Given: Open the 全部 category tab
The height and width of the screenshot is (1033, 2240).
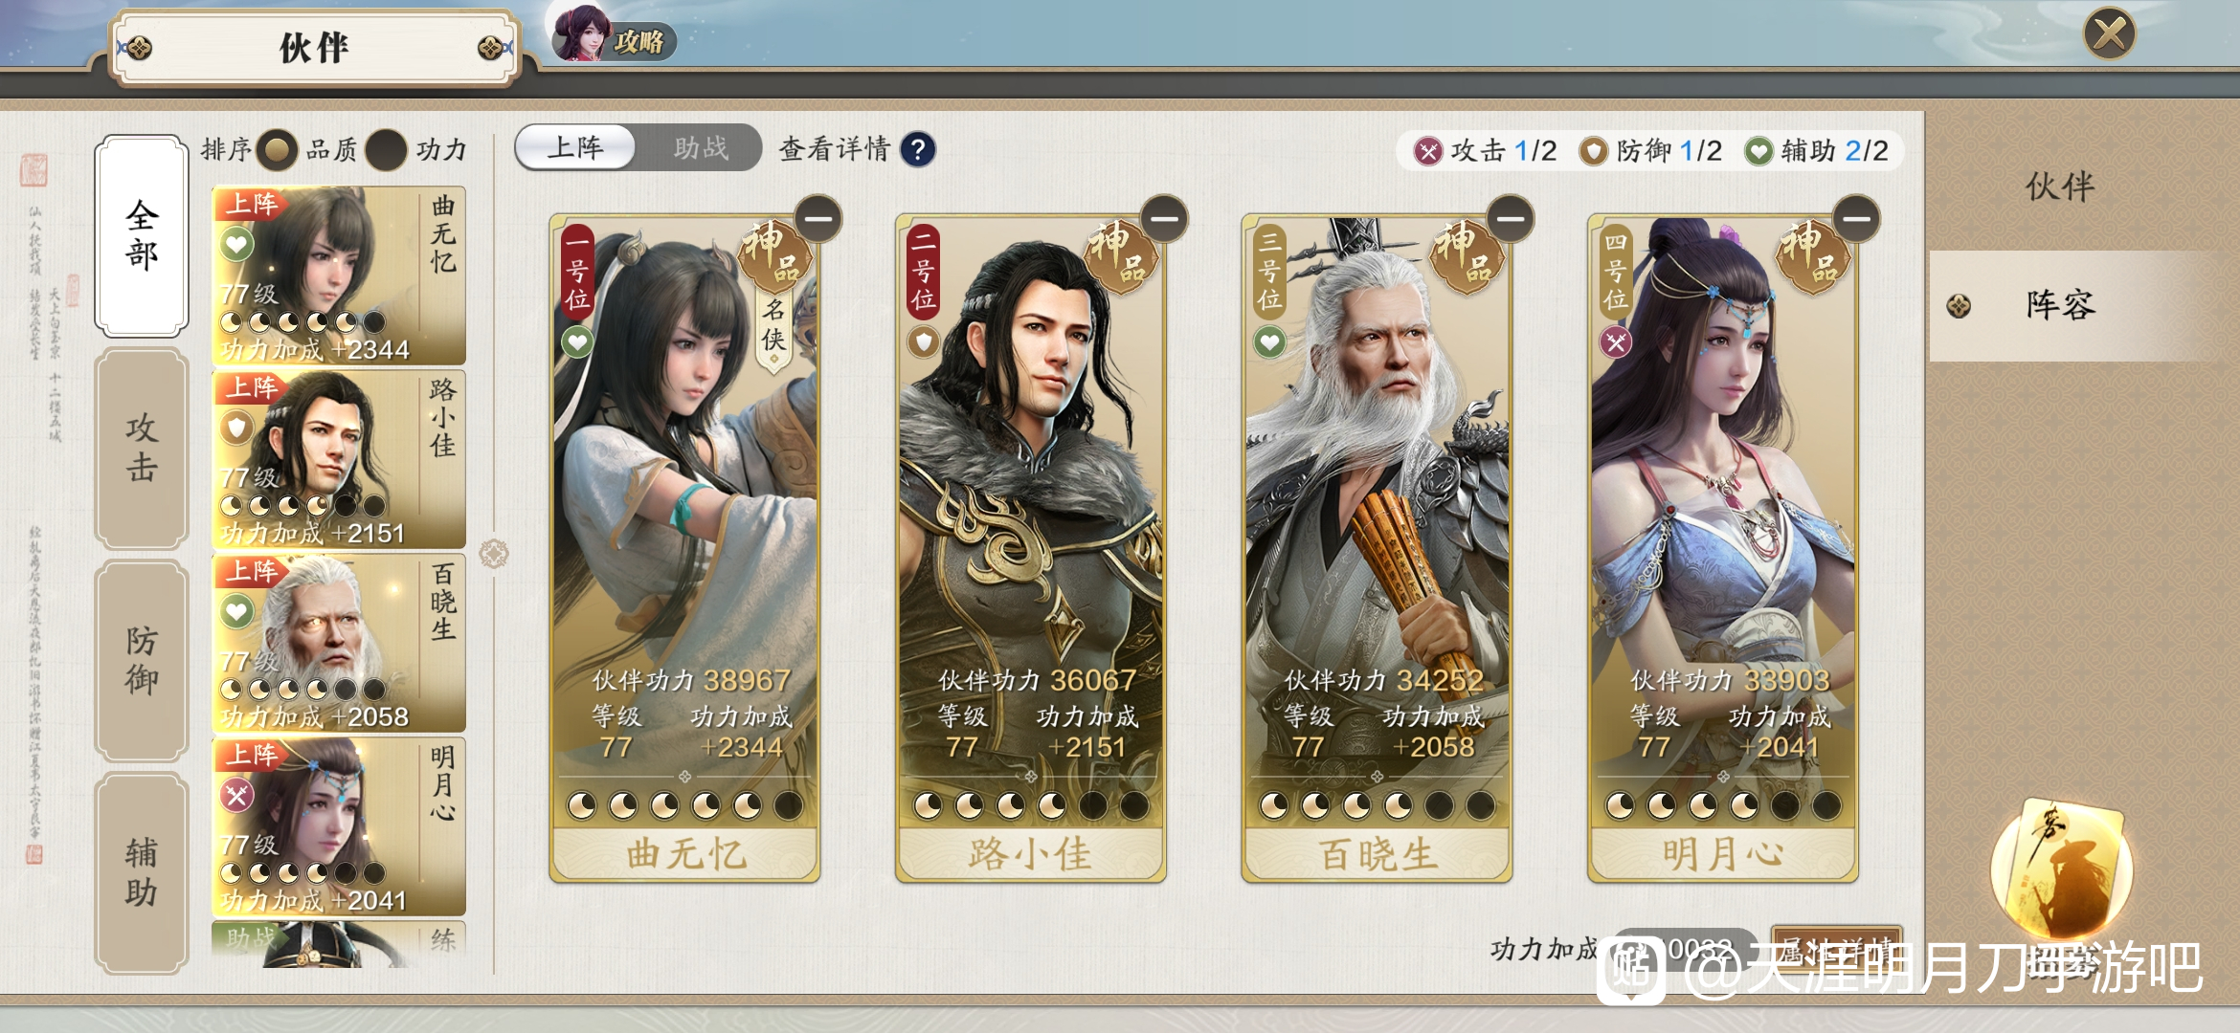Looking at the screenshot, I should pos(142,236).
